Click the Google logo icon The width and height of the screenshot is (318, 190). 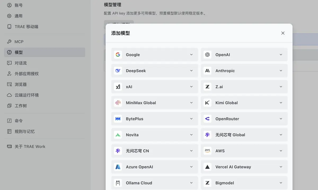click(x=118, y=55)
